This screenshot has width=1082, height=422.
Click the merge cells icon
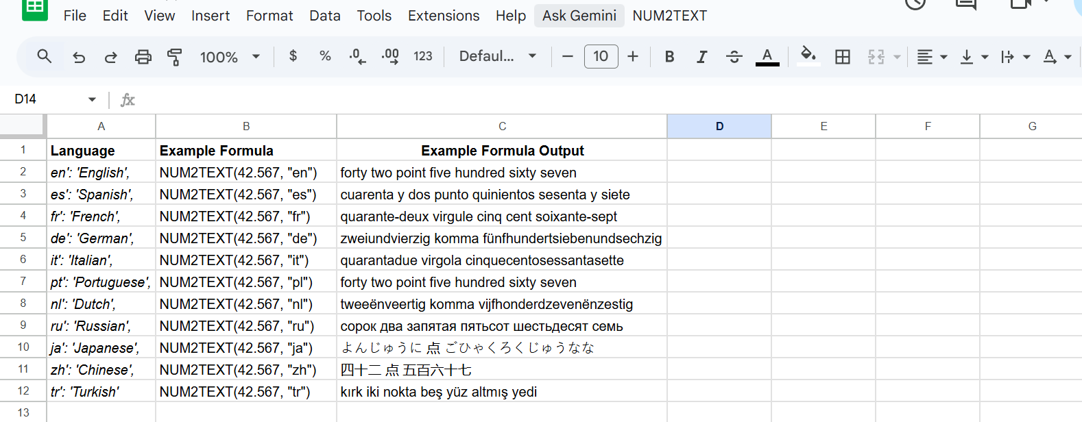(x=876, y=57)
